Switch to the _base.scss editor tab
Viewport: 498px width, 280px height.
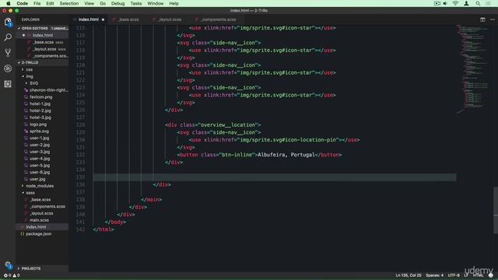pyautogui.click(x=128, y=19)
